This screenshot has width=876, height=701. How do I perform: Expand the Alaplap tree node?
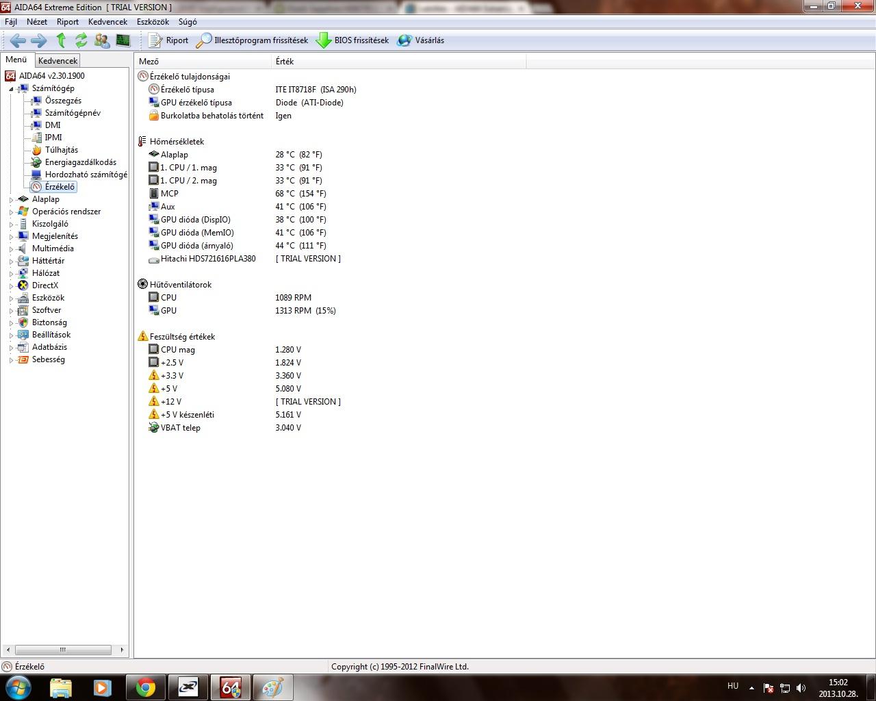coord(11,200)
